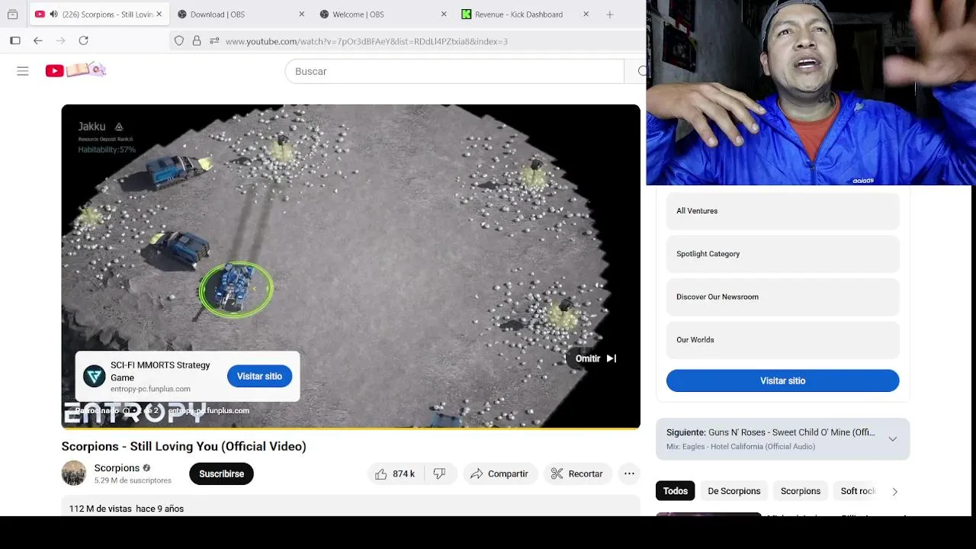This screenshot has width=976, height=549.
Task: Click the 112 M de vistas text
Action: click(x=101, y=509)
